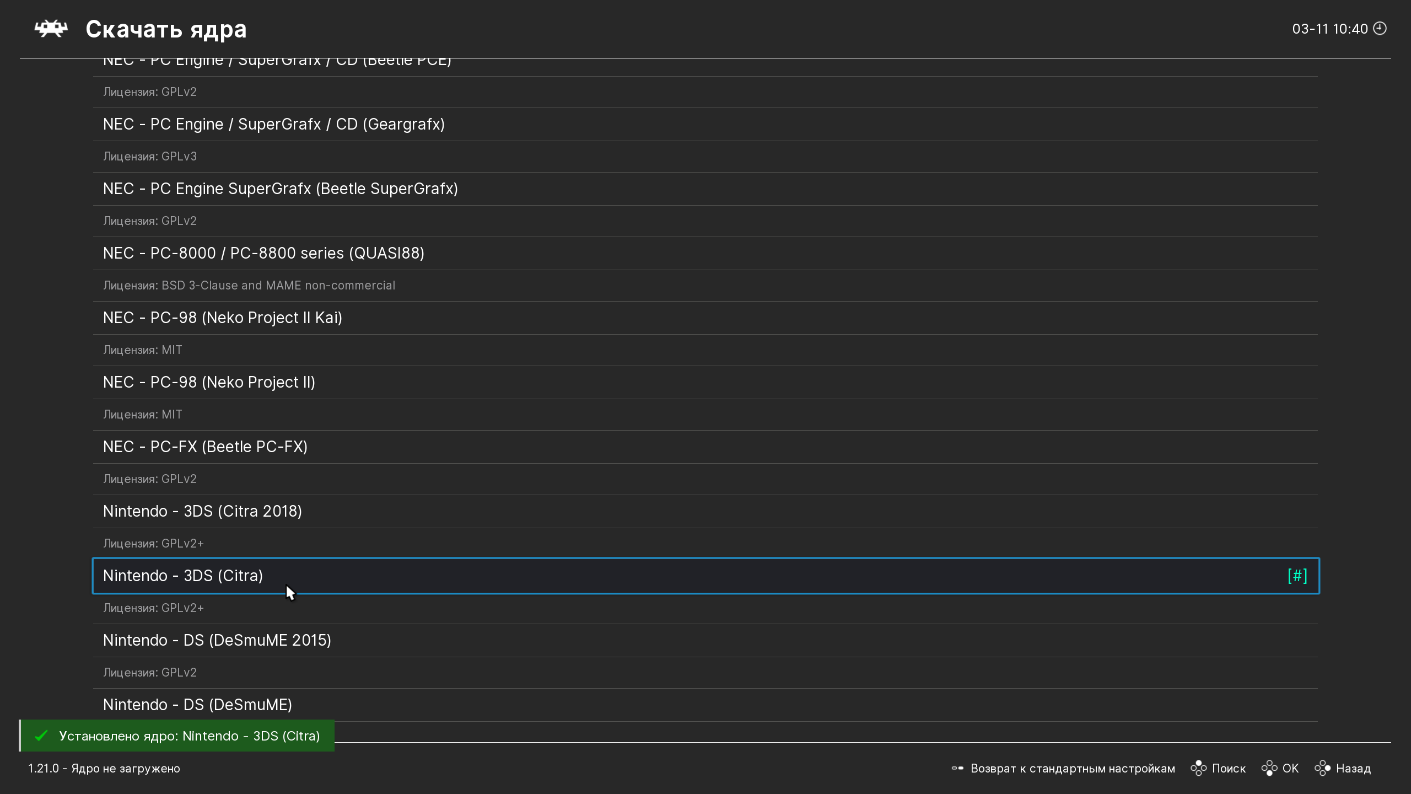Click the installed [#] marker on Citra

click(x=1297, y=576)
